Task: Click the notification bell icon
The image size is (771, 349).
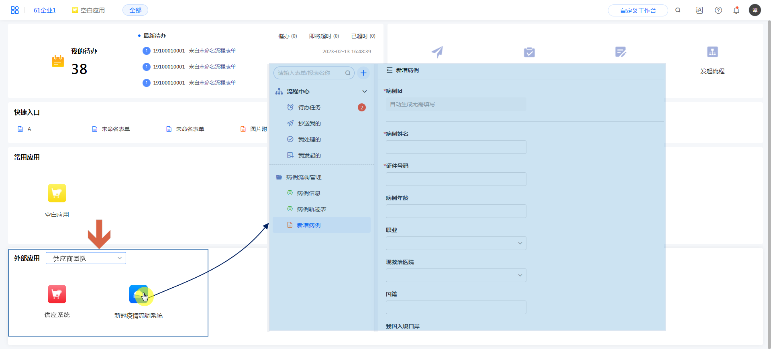Action: pos(736,10)
